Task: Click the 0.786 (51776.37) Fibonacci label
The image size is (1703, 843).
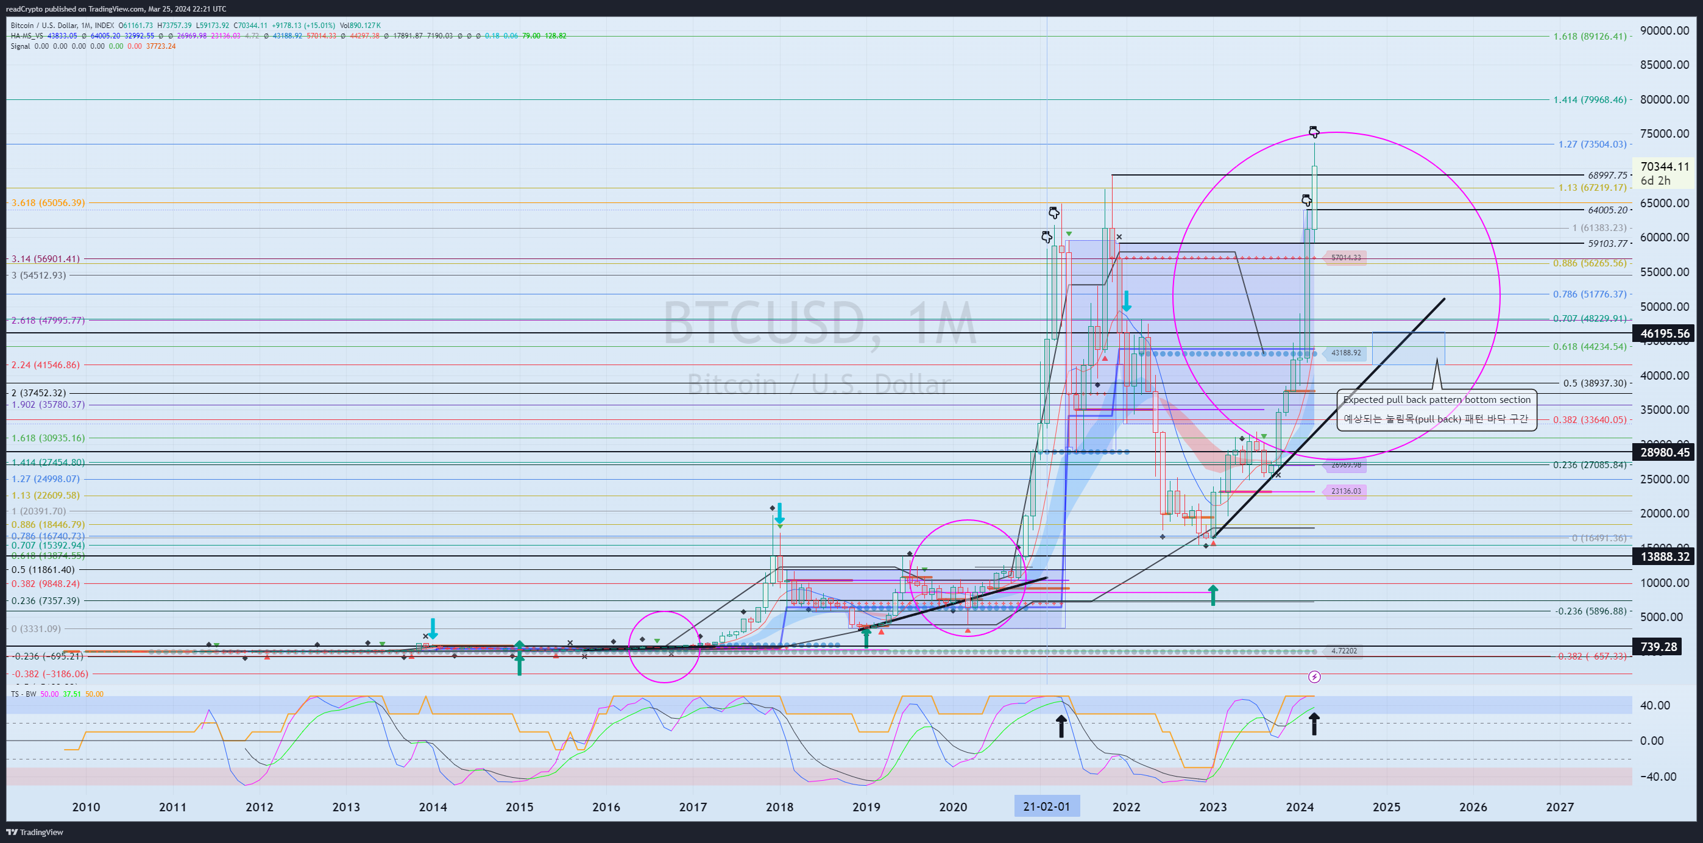Action: coord(1590,294)
